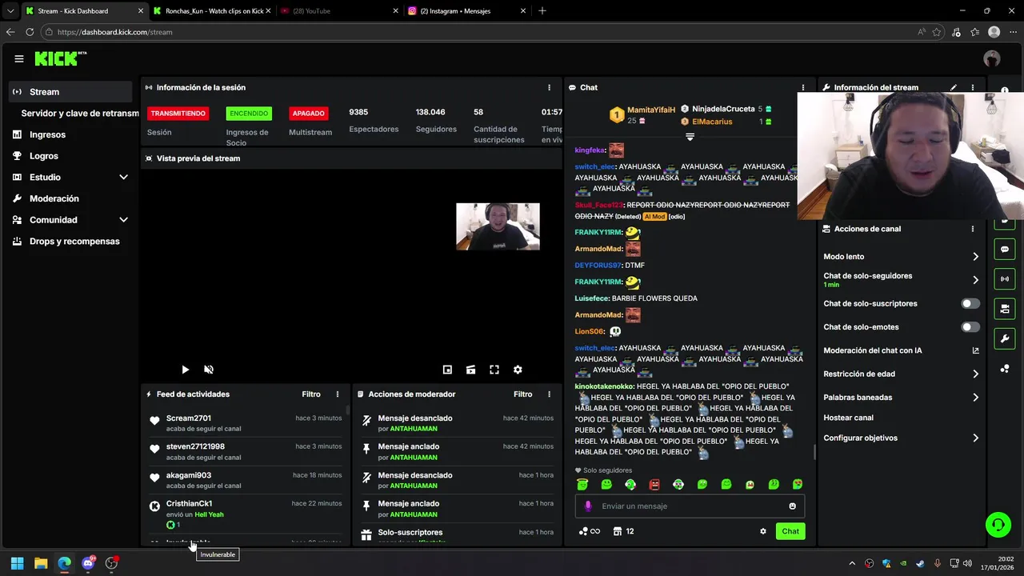1024x576 pixels.
Task: Click the channel points infinity icon below the chat
Action: pyautogui.click(x=589, y=531)
